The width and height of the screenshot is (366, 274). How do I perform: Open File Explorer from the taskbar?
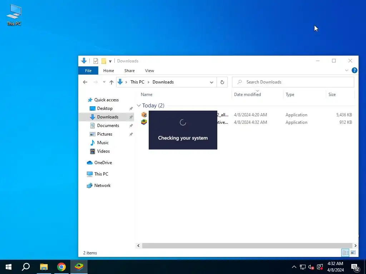(44, 267)
